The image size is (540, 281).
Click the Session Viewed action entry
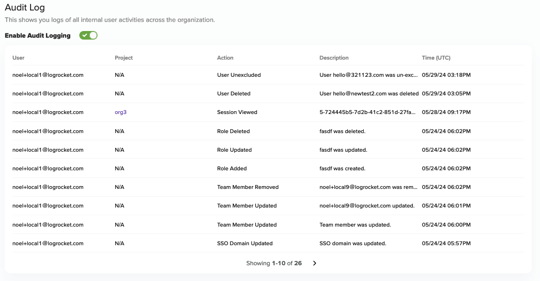238,112
